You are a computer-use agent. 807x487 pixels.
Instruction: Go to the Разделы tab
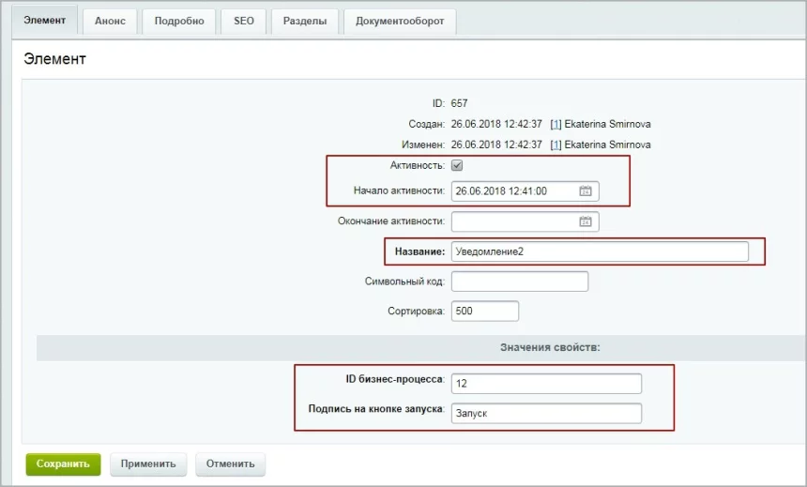pyautogui.click(x=304, y=22)
